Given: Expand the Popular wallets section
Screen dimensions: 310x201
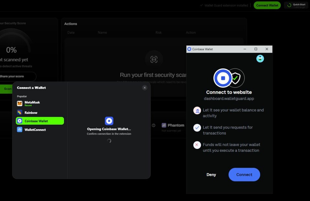Looking at the screenshot, I should tap(21, 96).
